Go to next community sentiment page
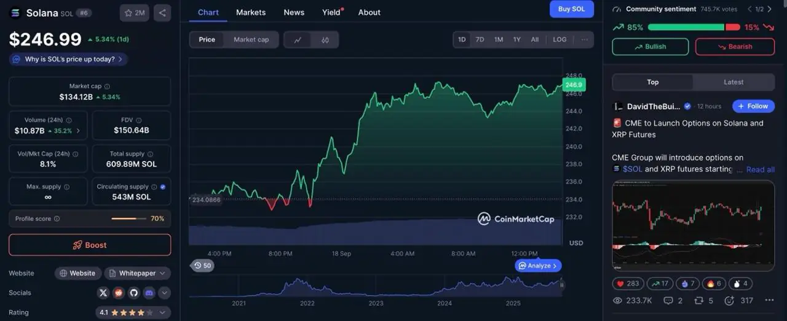 (770, 9)
